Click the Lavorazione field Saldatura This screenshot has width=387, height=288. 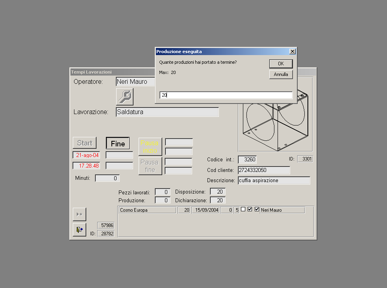[x=167, y=112]
